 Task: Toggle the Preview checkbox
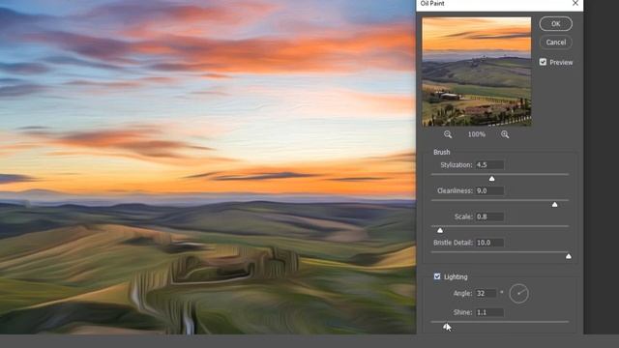pyautogui.click(x=543, y=62)
